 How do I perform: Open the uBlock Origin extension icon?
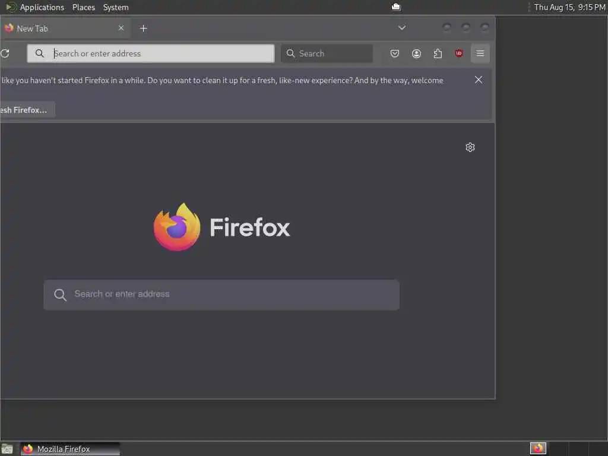(459, 53)
